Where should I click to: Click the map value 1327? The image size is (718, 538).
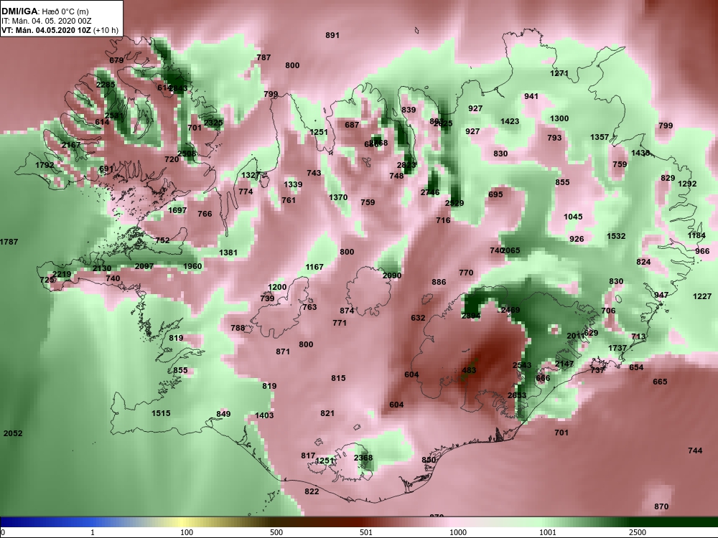click(x=251, y=175)
